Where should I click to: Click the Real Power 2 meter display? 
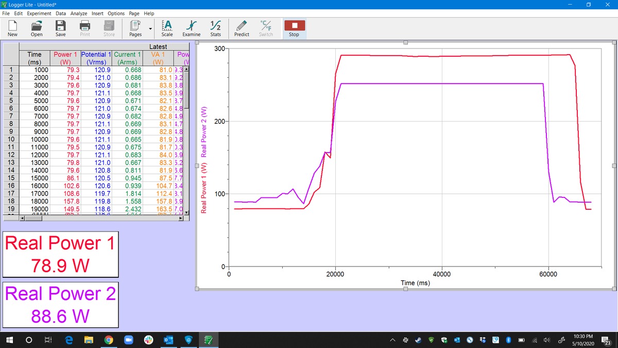[60, 304]
